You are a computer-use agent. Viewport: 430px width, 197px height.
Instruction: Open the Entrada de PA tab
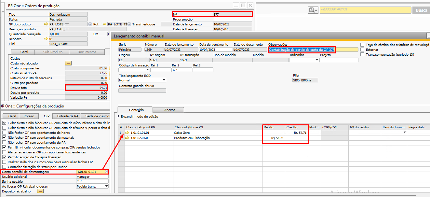(67, 116)
